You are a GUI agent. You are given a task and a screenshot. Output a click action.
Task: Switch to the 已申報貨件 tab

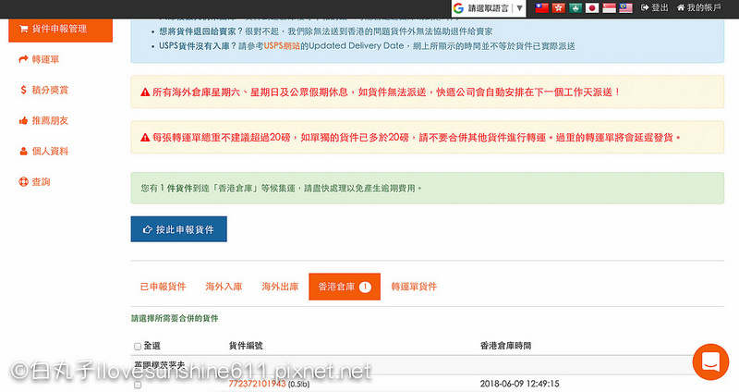(163, 287)
